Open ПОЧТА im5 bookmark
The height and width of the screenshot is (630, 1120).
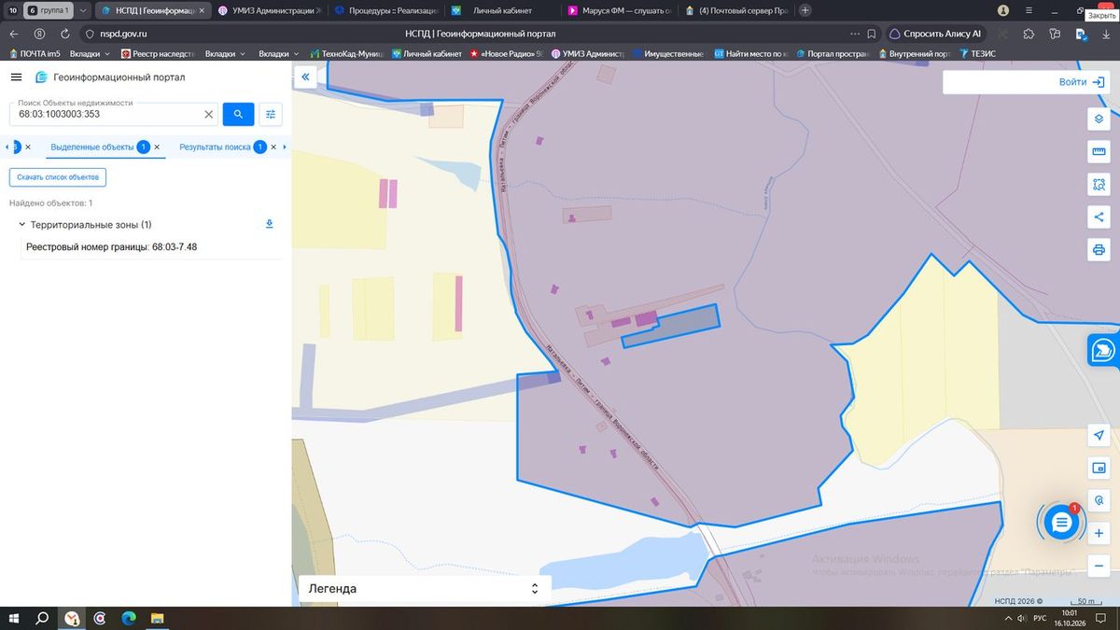[x=35, y=54]
